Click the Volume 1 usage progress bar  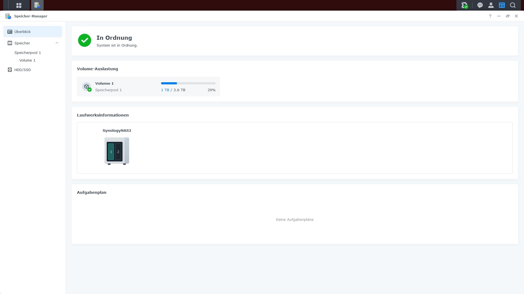[188, 83]
